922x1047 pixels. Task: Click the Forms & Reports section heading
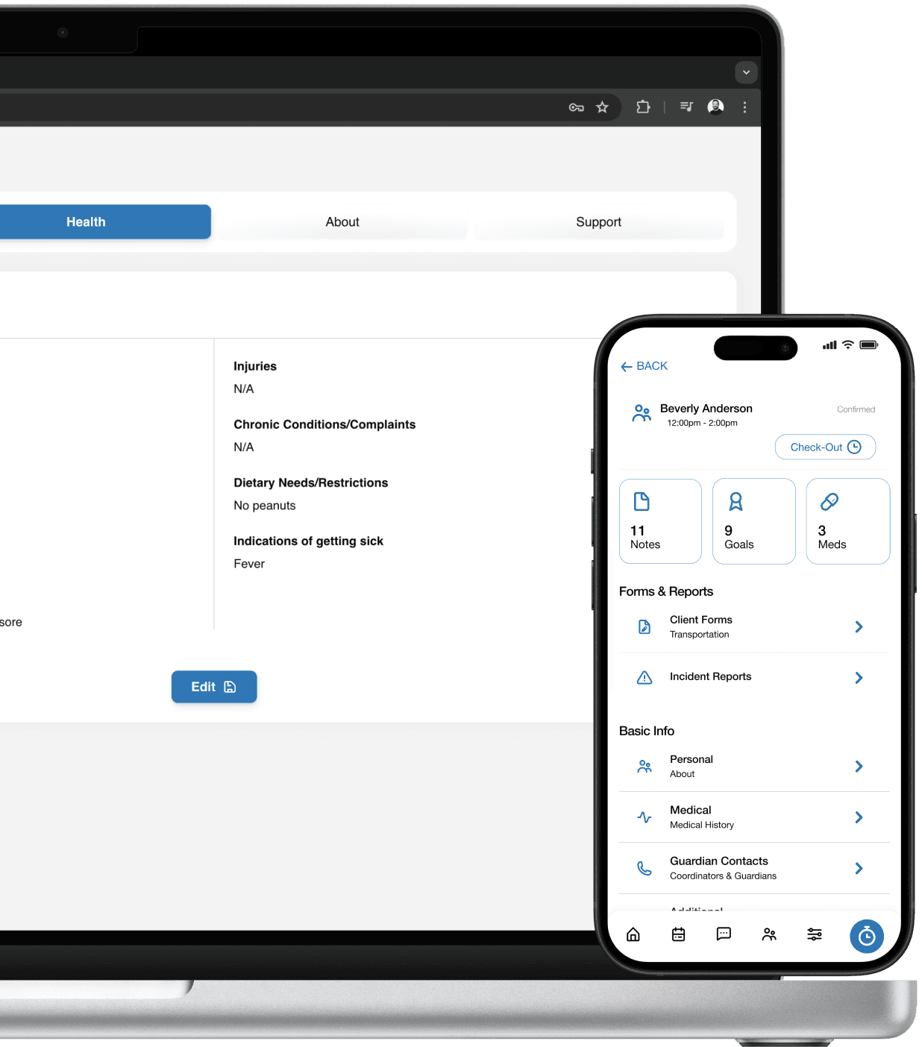coord(666,591)
